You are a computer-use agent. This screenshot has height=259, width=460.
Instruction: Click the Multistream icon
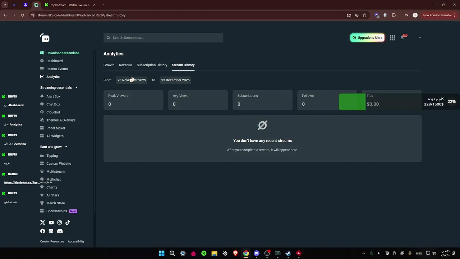coord(42,172)
